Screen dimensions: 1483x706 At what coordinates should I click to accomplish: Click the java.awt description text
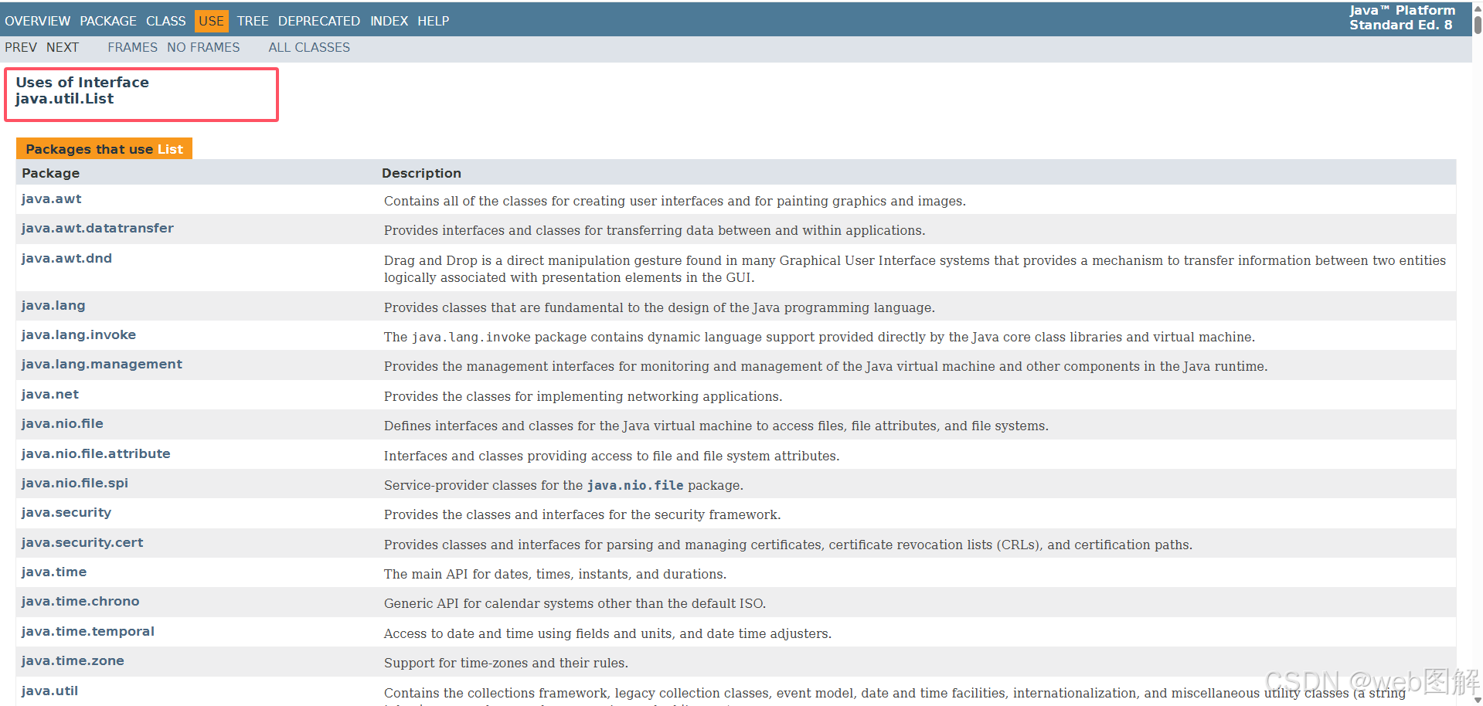[x=675, y=201]
